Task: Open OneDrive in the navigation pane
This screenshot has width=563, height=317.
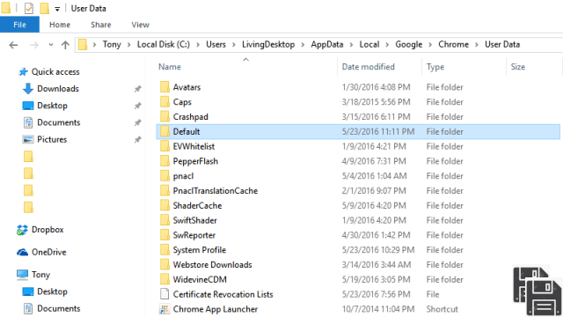Action: 49,253
